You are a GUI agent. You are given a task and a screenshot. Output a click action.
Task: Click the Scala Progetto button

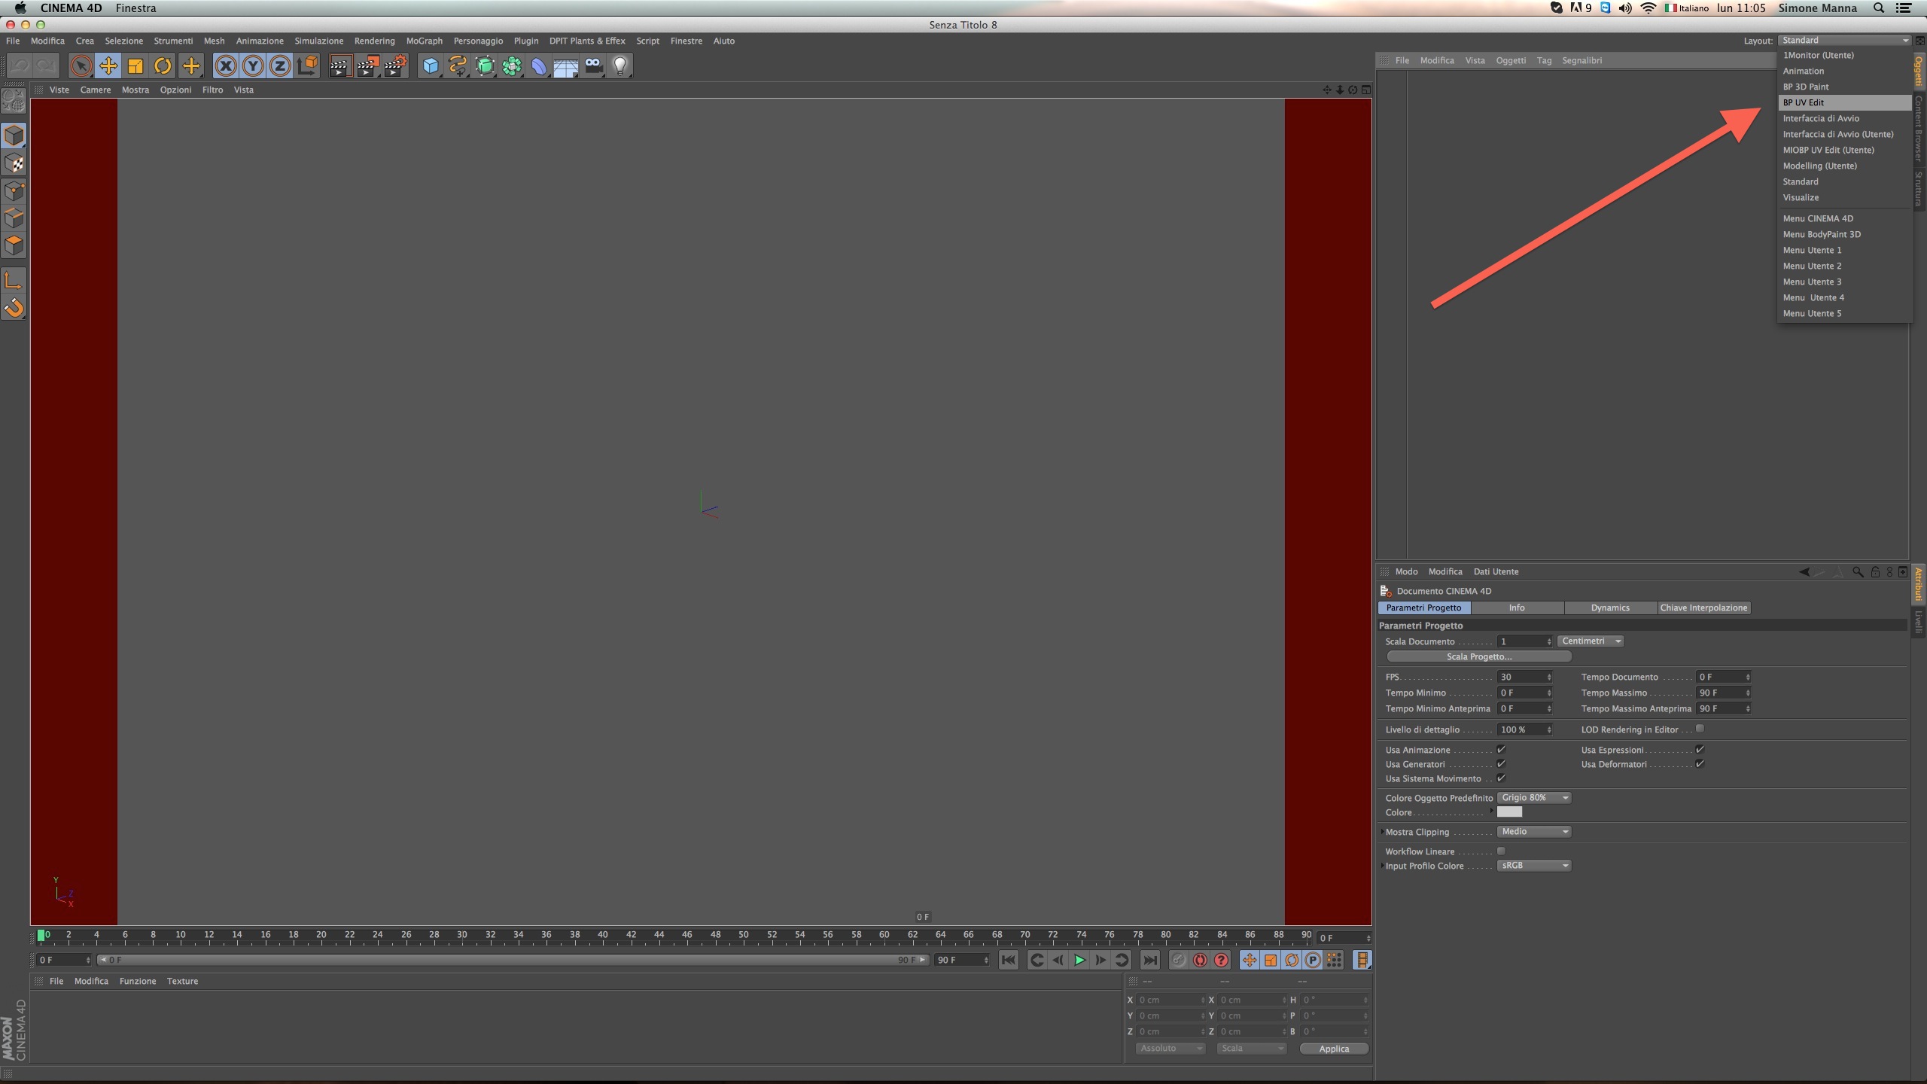[x=1478, y=656]
